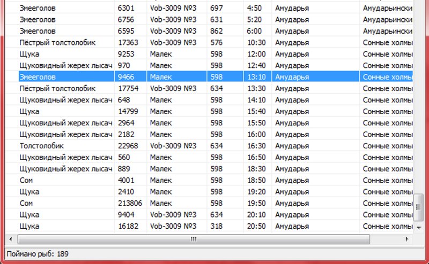Click the time cell 19:20
Screen dimensions: 429x264
[x=256, y=192]
